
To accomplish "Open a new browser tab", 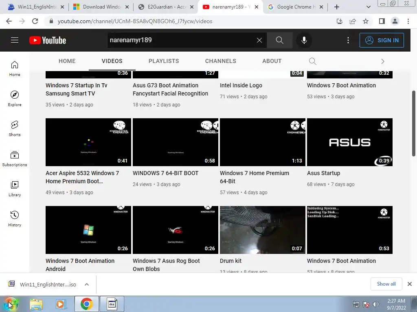I will tap(337, 7).
